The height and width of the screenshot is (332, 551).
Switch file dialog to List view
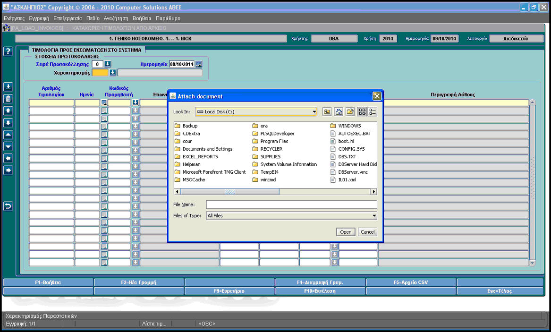point(362,112)
